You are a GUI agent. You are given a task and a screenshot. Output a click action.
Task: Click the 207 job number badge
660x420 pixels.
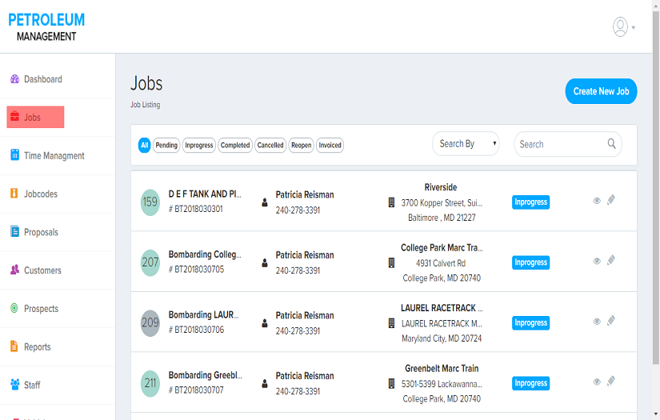tap(150, 262)
